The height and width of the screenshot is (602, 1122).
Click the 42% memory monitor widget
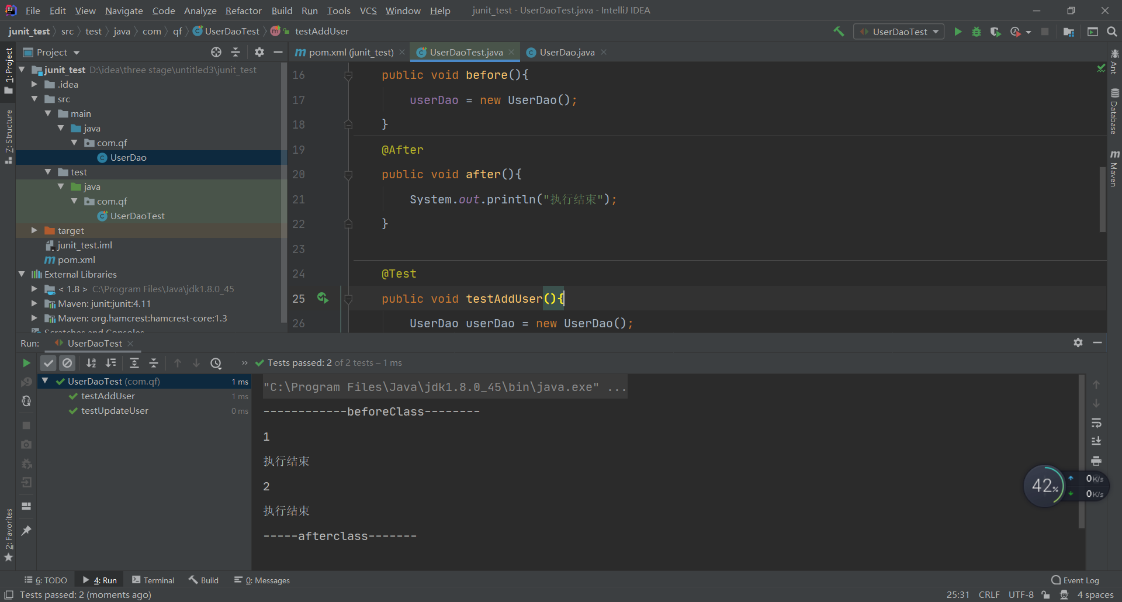(x=1045, y=486)
